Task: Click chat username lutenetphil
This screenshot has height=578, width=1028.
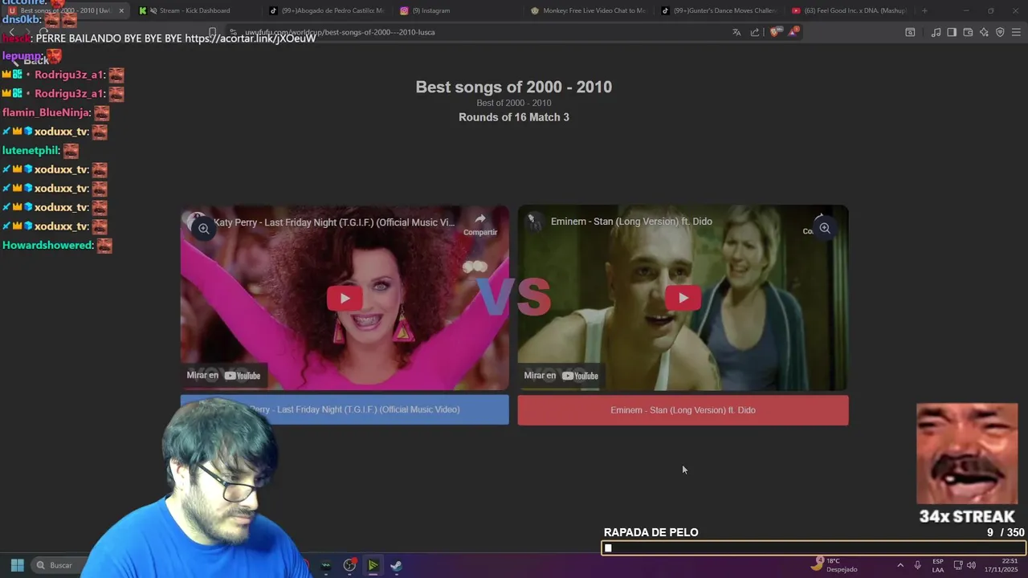Action: [x=31, y=151]
